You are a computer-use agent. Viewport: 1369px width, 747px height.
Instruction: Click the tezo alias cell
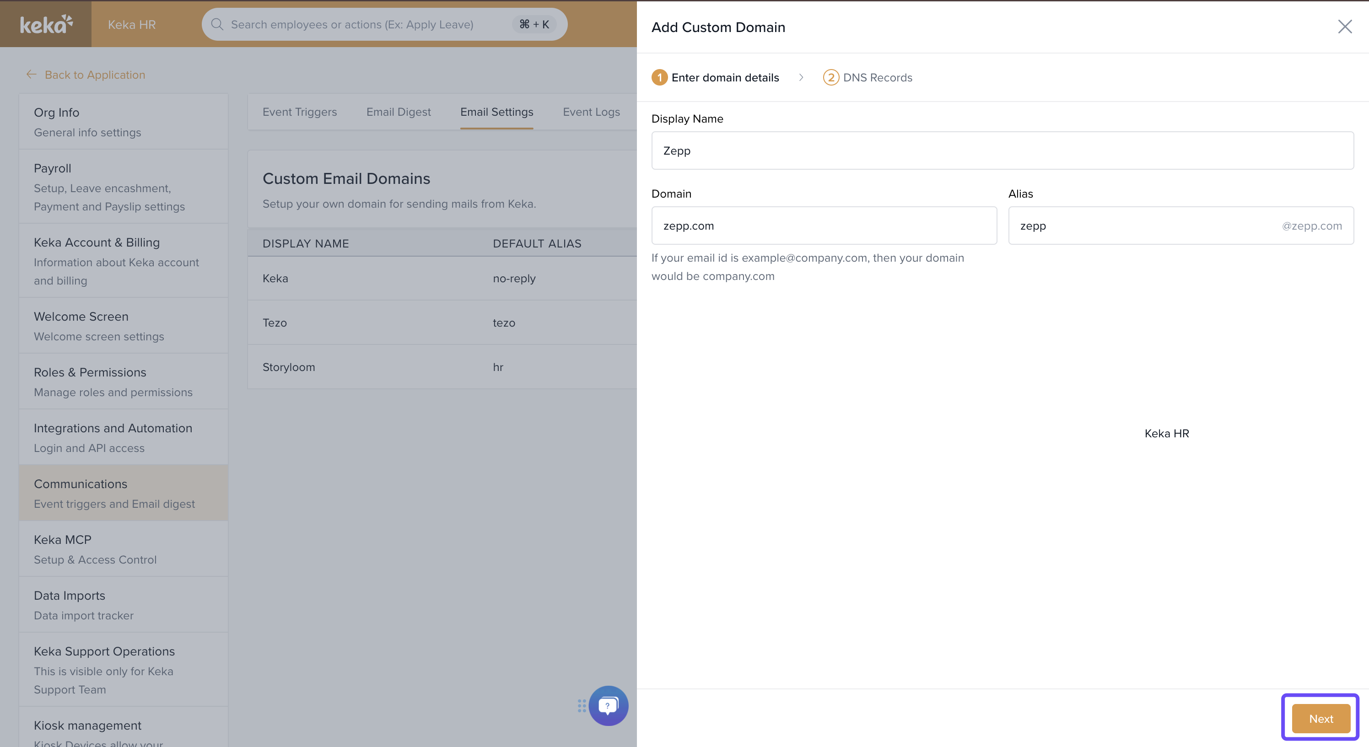pyautogui.click(x=504, y=322)
